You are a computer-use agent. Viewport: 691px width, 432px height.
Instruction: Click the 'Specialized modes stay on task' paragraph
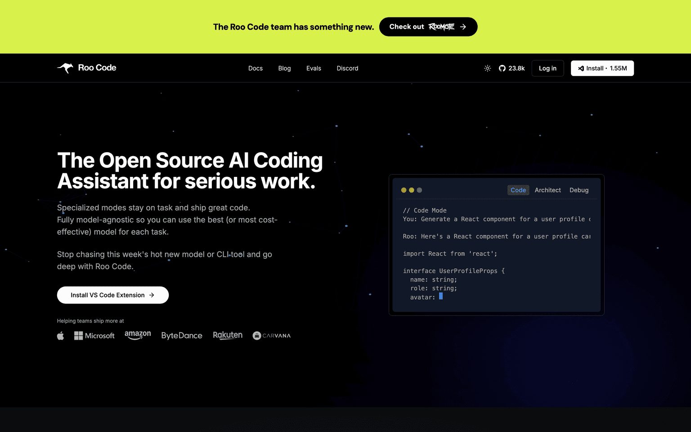click(x=167, y=220)
